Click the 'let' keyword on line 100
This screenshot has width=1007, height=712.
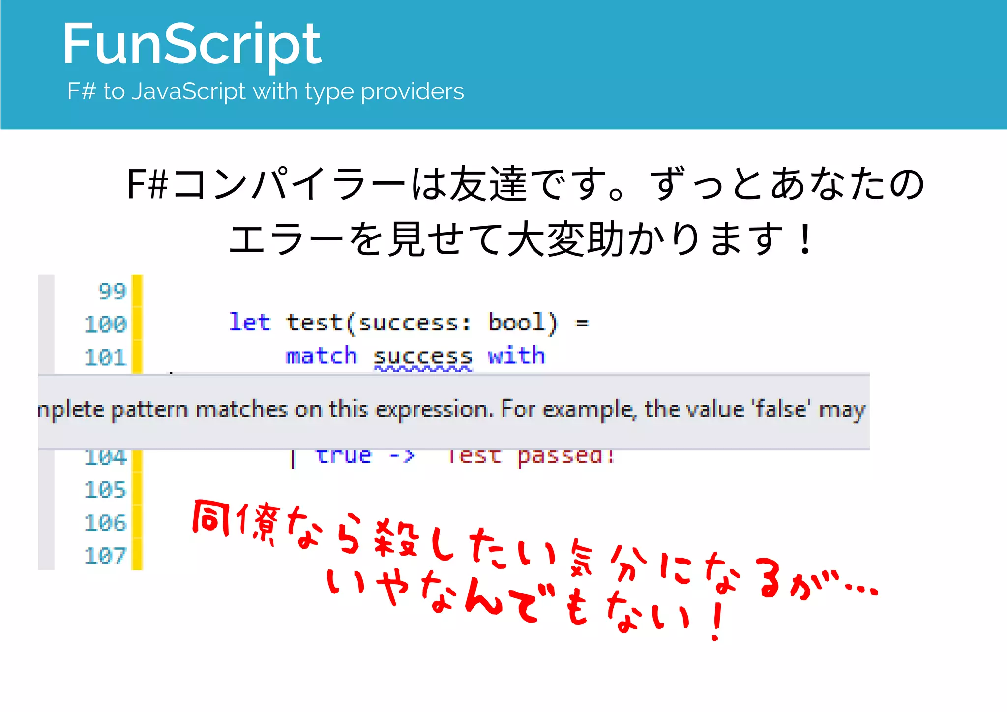click(x=250, y=323)
